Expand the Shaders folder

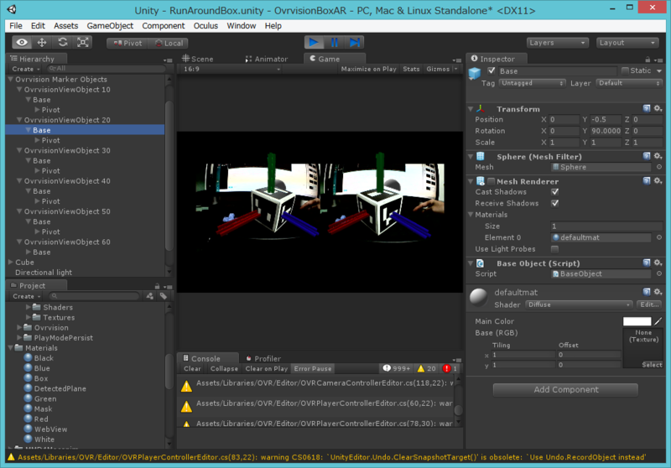(x=29, y=307)
